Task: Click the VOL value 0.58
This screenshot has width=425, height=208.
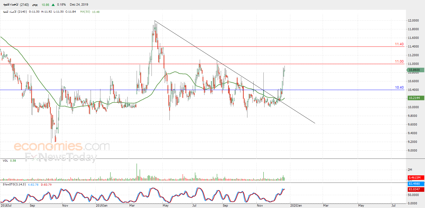Action: point(13,161)
